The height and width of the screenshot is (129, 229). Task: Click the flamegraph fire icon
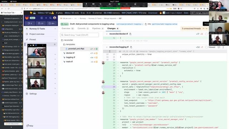161,13
